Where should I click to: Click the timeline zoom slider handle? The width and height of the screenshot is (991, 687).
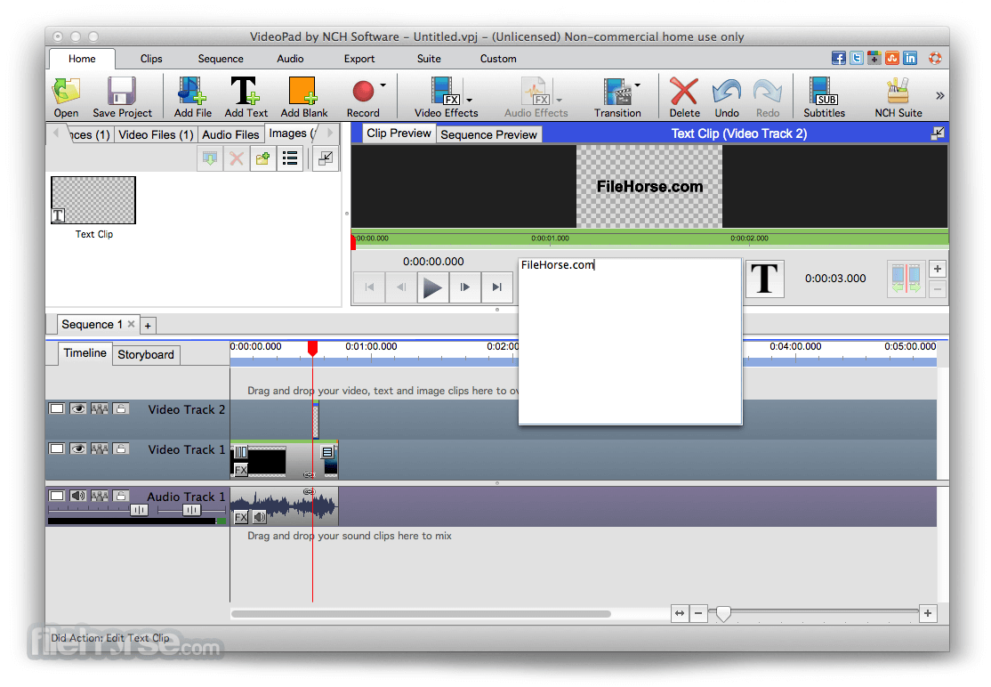click(723, 613)
